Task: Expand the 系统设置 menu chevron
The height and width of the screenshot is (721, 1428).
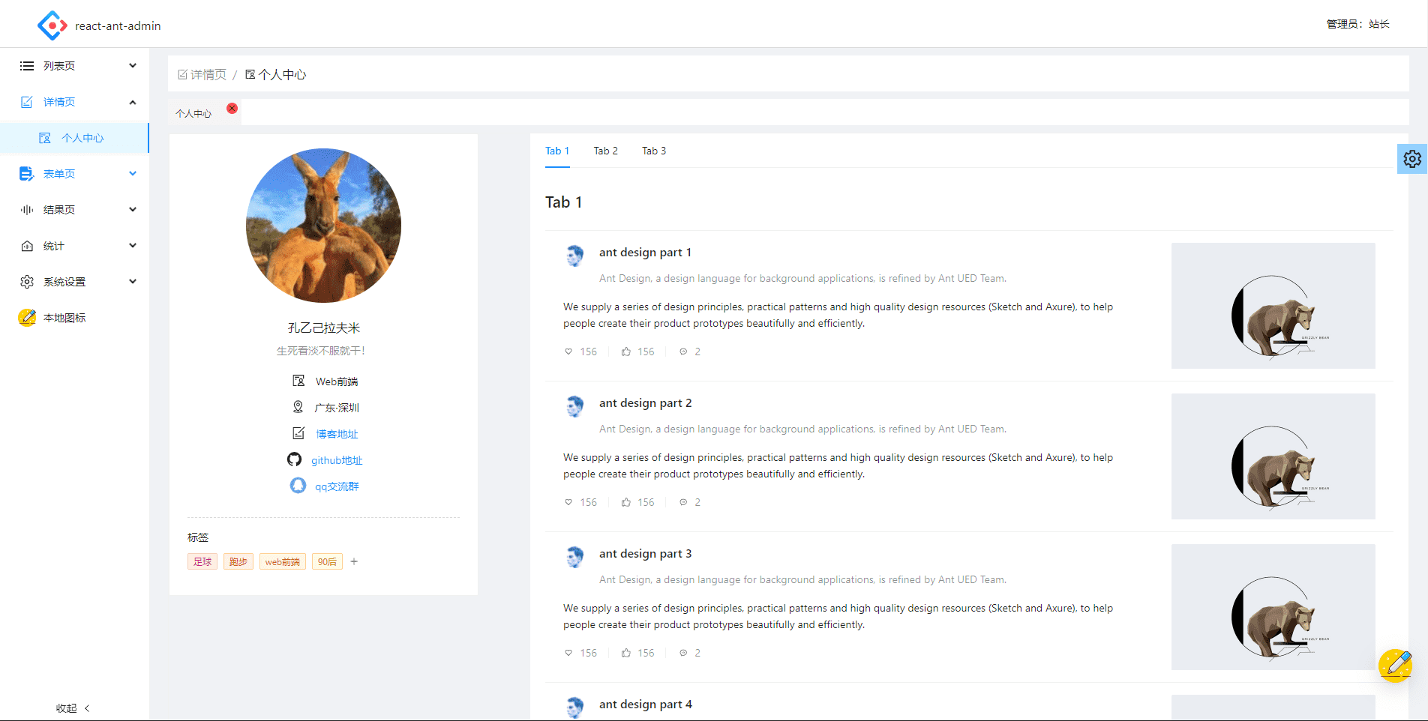Action: pos(133,282)
